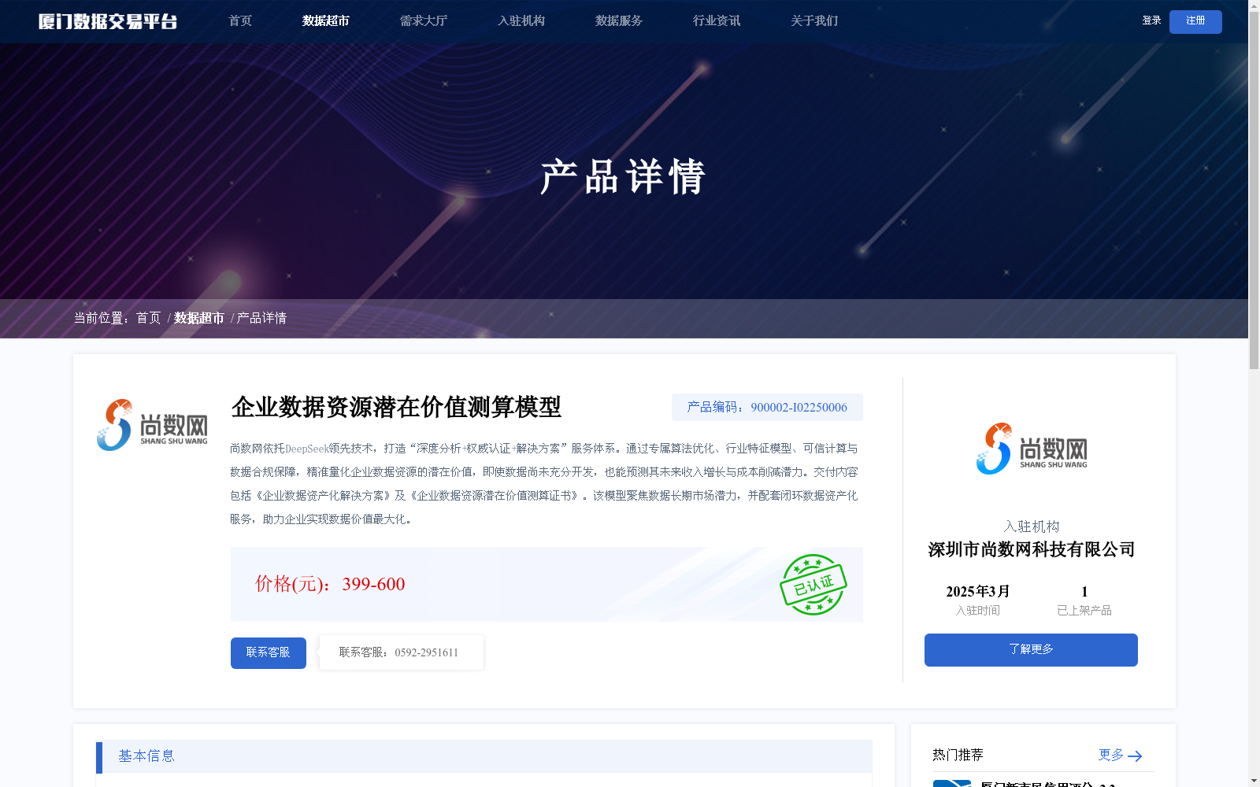Open the 首页 nav item
This screenshot has height=787, width=1260.
click(240, 21)
